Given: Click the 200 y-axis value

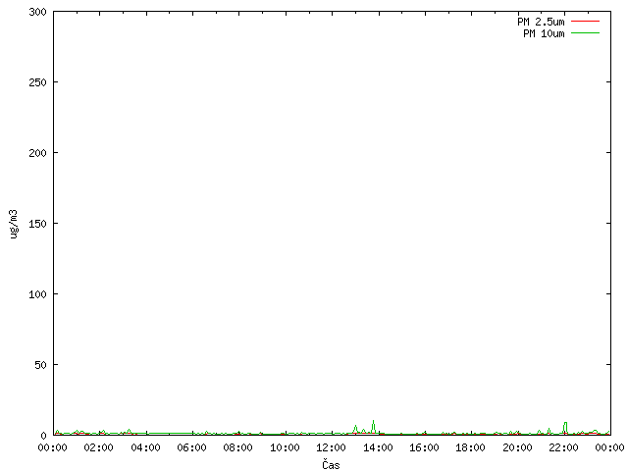Looking at the screenshot, I should click(37, 153).
